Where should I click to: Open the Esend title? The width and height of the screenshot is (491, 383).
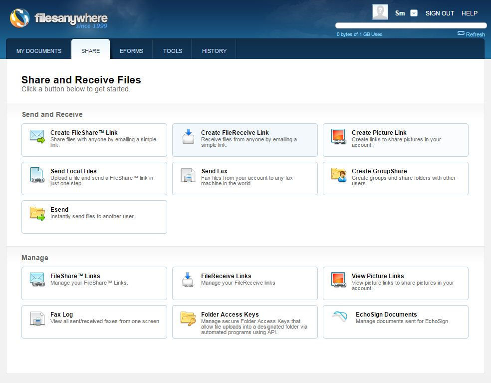(59, 209)
